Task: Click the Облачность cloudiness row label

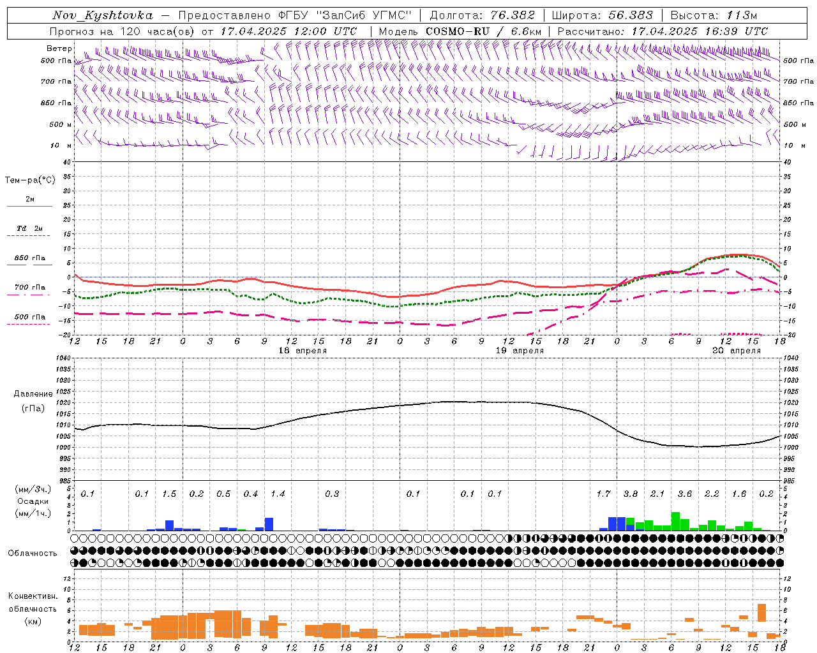Action: click(x=33, y=553)
